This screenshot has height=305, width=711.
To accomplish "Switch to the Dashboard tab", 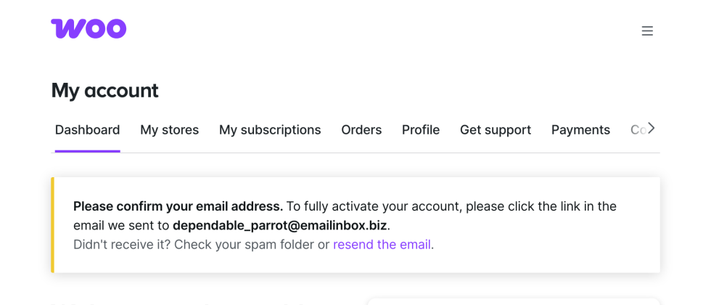I will [88, 130].
